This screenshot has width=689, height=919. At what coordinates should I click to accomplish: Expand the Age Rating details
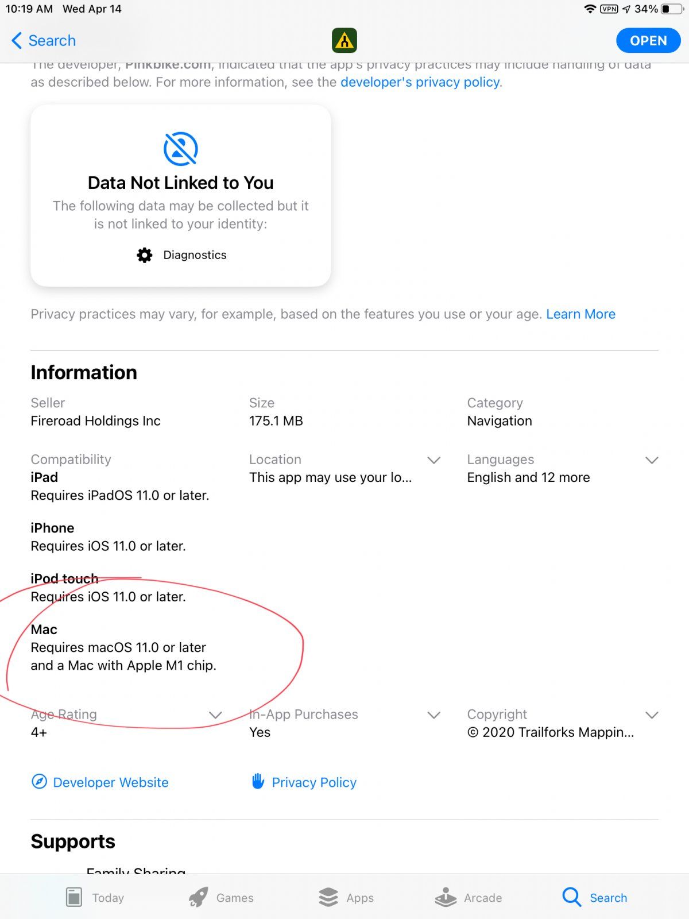click(215, 715)
